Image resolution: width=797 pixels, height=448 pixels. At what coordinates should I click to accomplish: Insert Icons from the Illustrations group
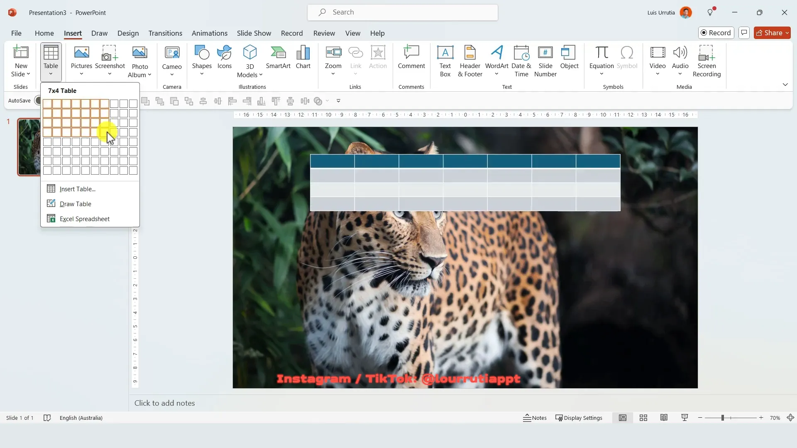(225, 53)
